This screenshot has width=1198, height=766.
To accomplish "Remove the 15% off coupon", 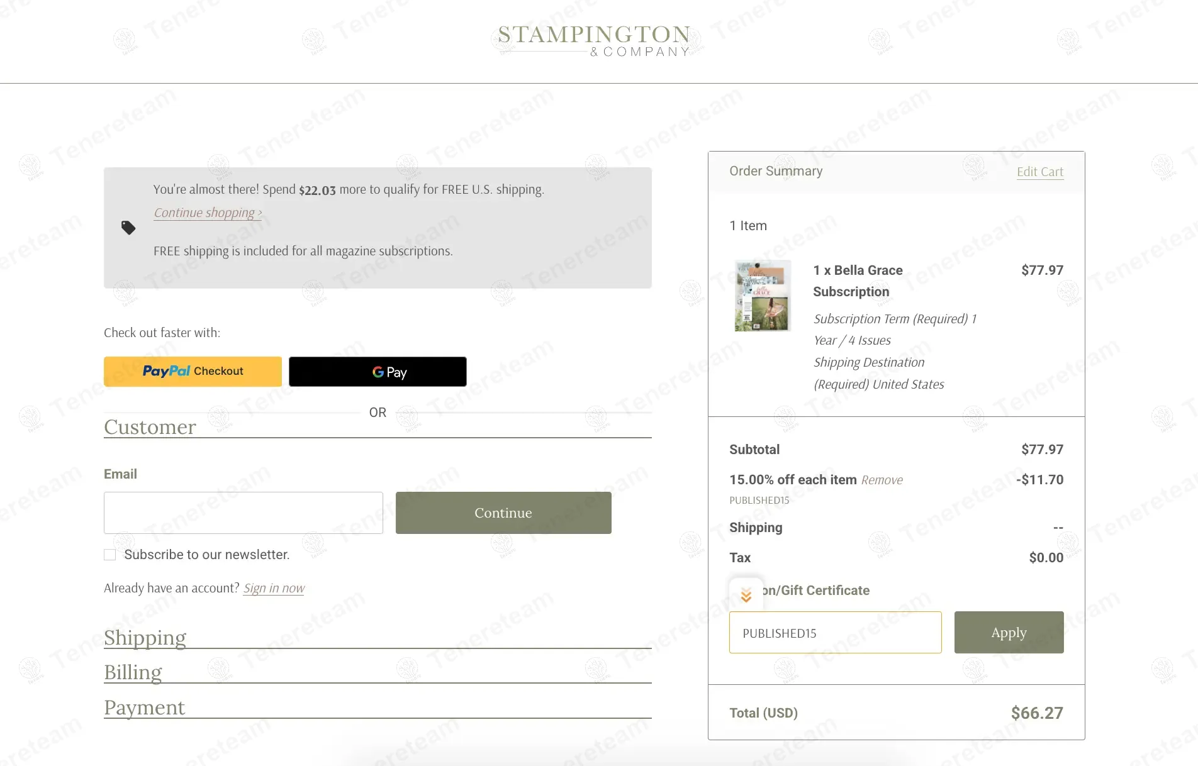I will pos(882,480).
